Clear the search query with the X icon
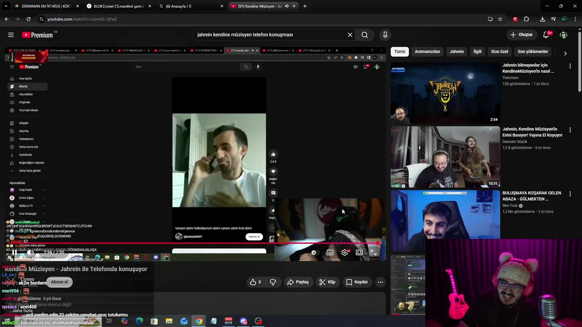 pos(350,35)
